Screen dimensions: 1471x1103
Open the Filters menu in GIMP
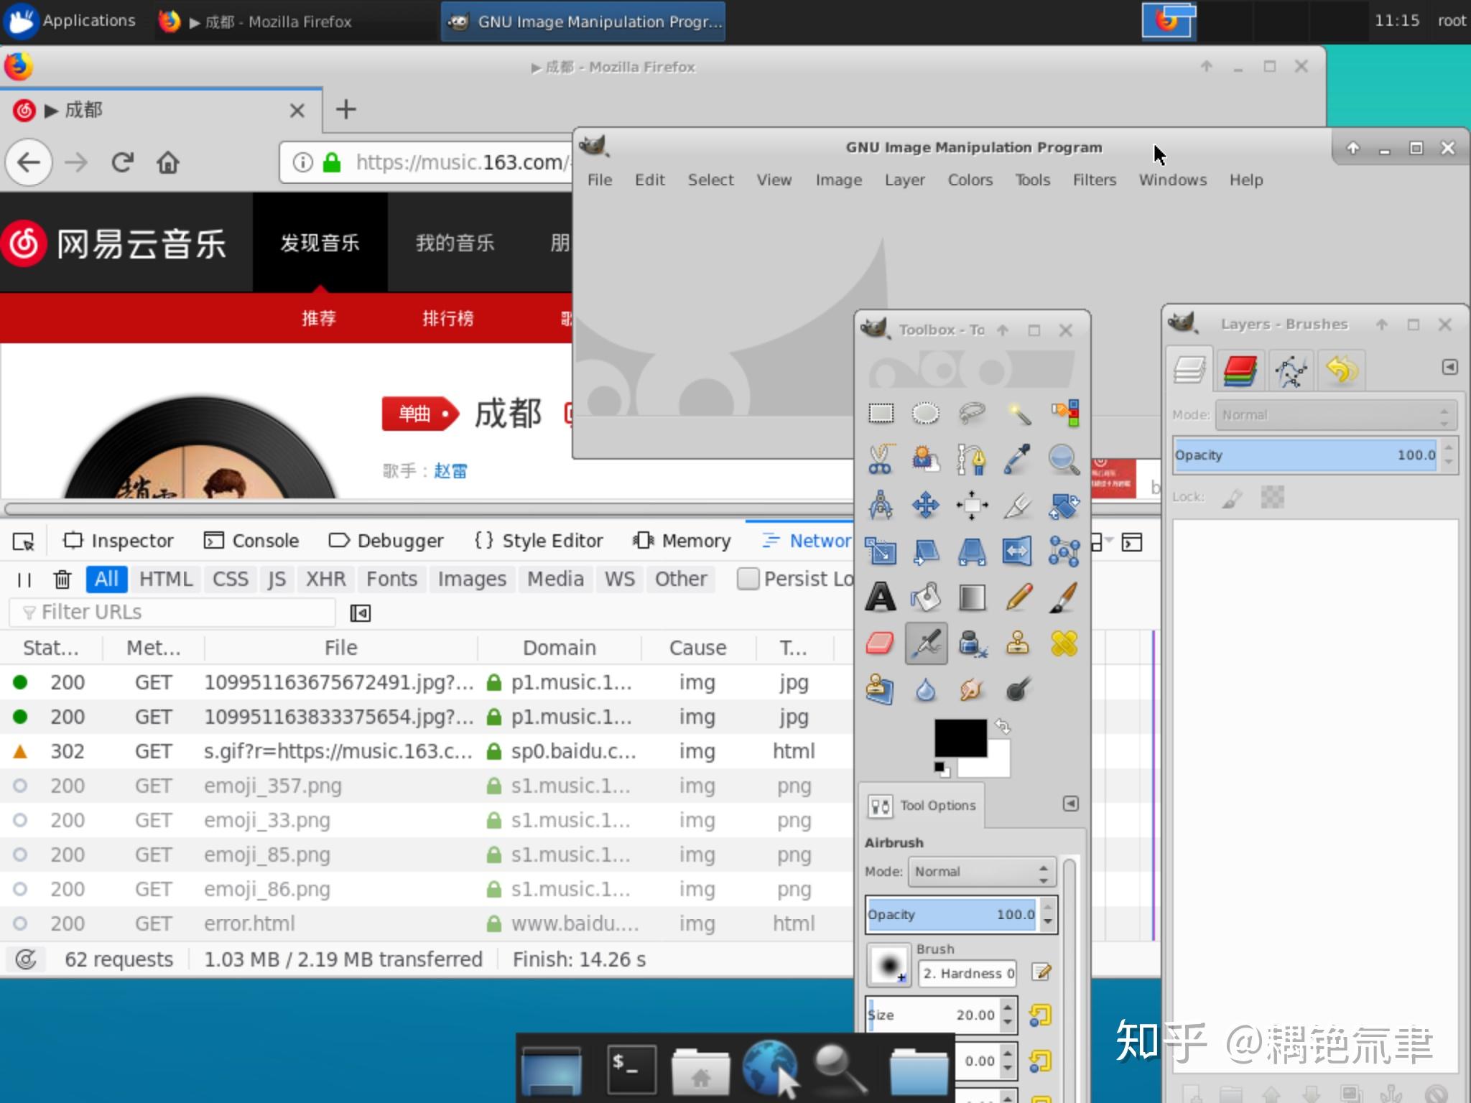1094,180
